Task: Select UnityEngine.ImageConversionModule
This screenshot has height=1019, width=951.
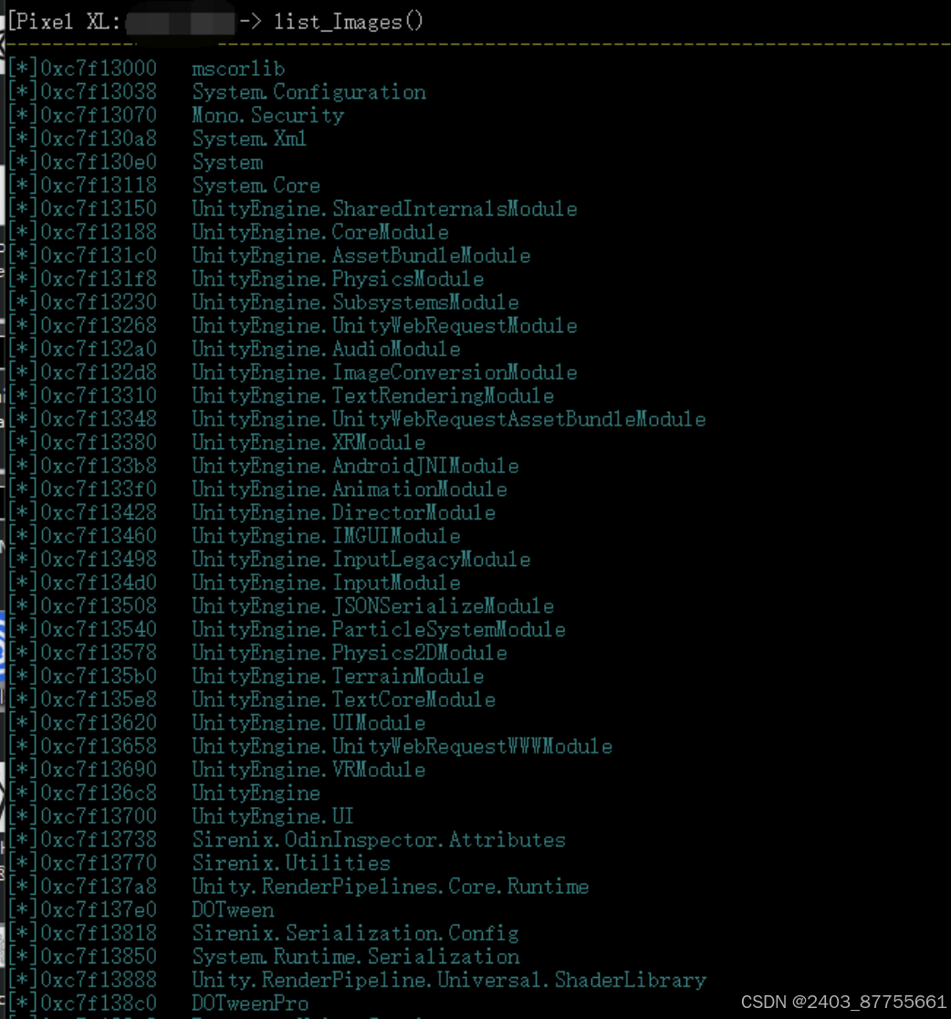Action: pyautogui.click(x=384, y=373)
